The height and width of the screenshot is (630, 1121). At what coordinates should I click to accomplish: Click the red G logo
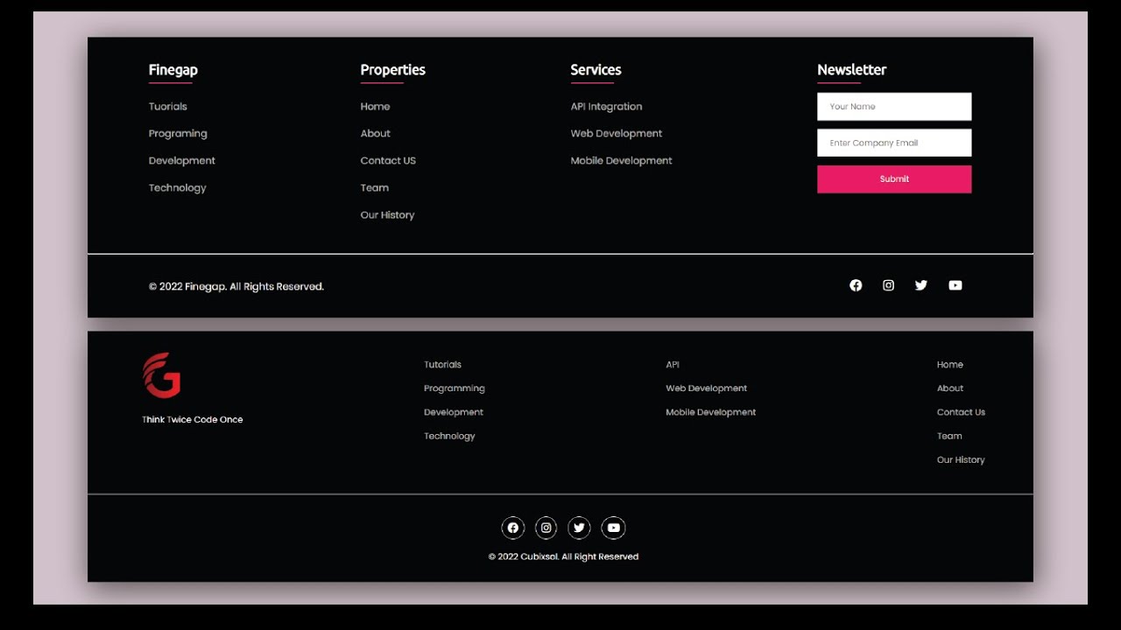(x=161, y=375)
